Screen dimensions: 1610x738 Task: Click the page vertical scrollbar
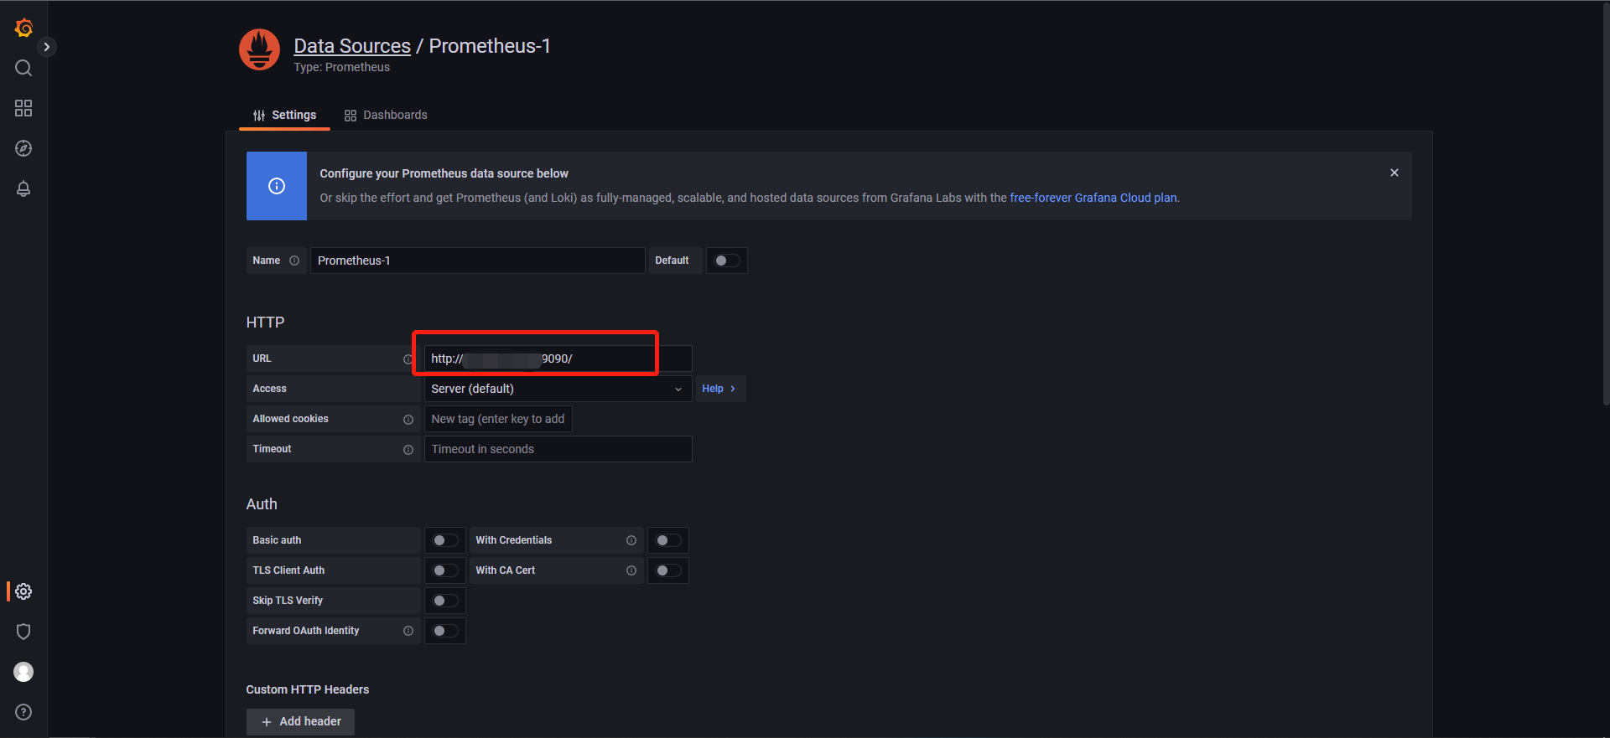click(x=1606, y=204)
